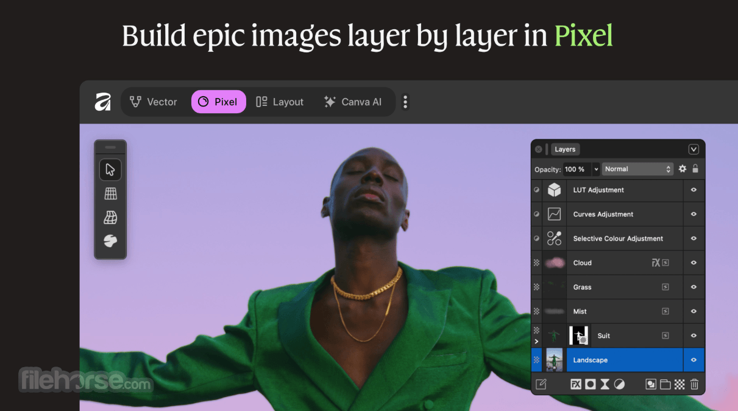Image resolution: width=738 pixels, height=411 pixels.
Task: Click the Affinity logo icon
Action: 102,102
